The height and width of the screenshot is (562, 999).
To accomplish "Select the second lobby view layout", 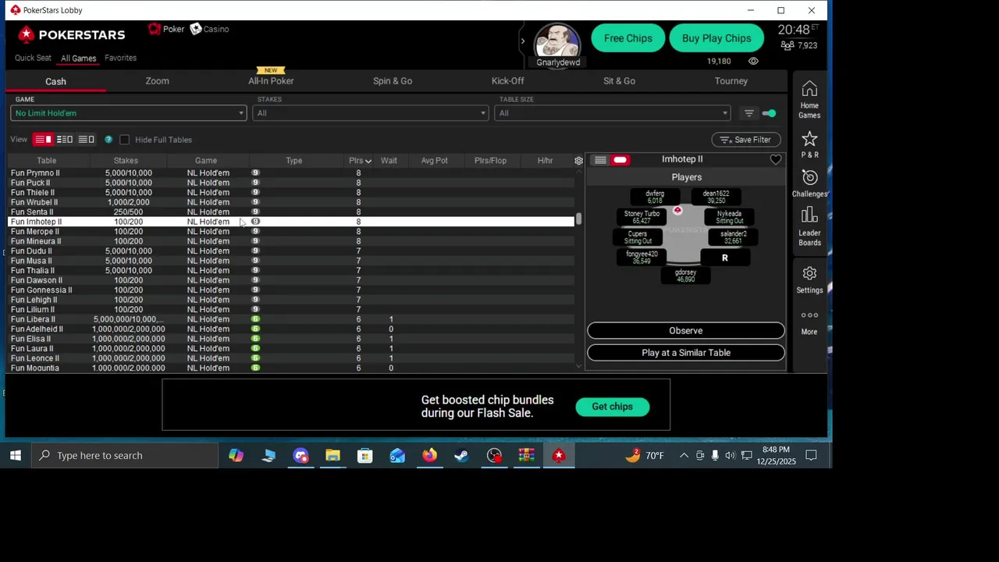I will click(x=65, y=140).
